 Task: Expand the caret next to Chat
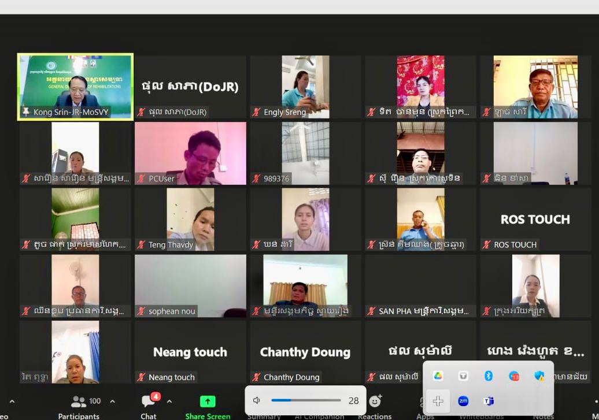click(169, 402)
